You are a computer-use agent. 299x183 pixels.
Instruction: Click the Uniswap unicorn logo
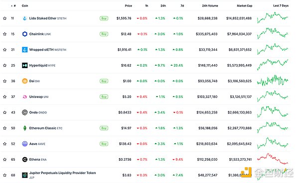tap(25, 97)
